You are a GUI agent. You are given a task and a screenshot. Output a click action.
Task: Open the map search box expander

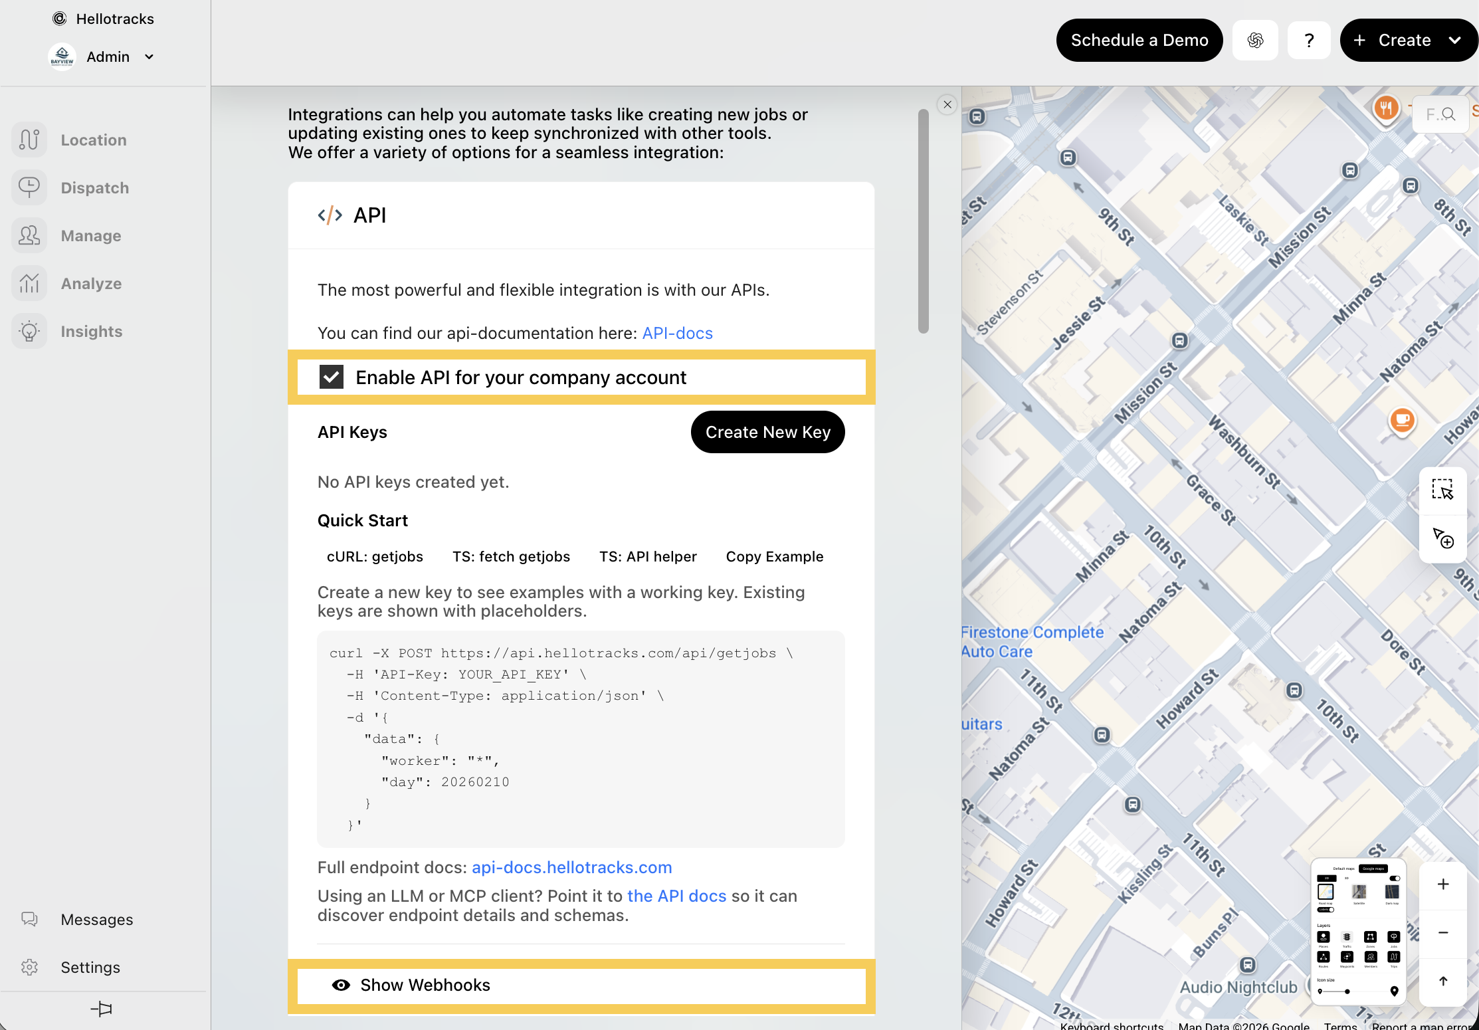click(x=1440, y=114)
